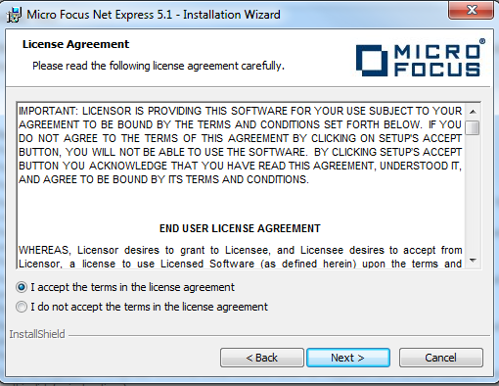Image resolution: width=499 pixels, height=386 pixels.
Task: Select 'I accept the terms' radio button
Action: click(22, 287)
